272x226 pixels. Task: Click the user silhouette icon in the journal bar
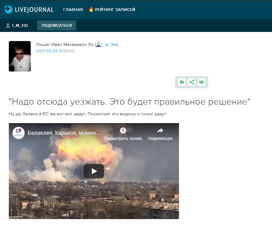(x=8, y=26)
